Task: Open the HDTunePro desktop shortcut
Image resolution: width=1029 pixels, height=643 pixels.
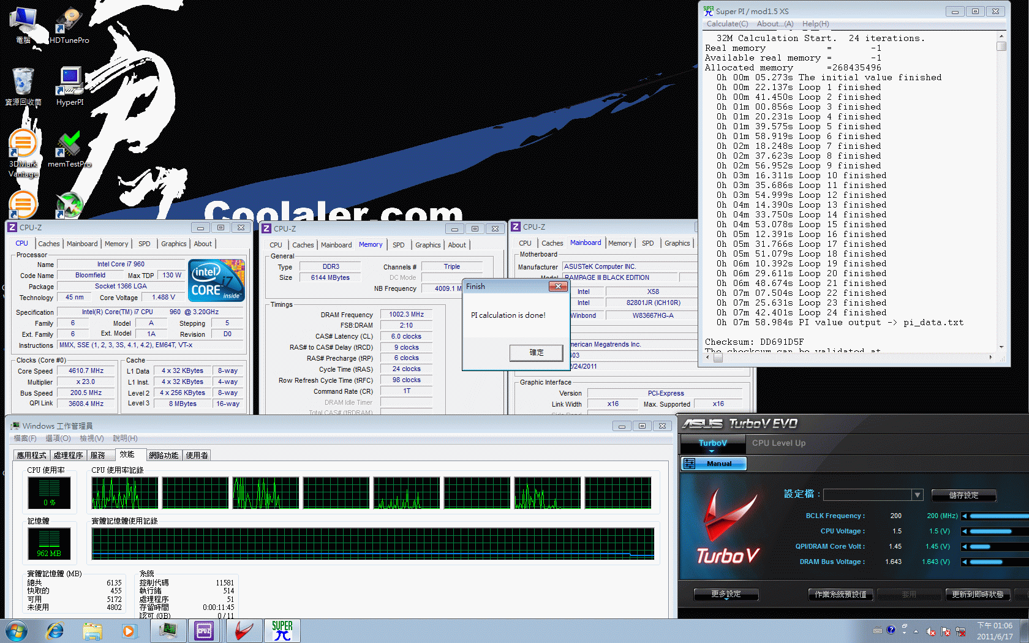Action: coord(69,26)
